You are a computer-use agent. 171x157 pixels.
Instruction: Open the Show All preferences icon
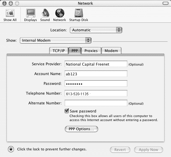click(x=10, y=13)
